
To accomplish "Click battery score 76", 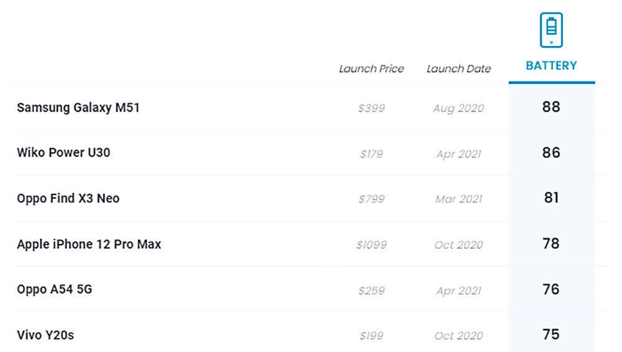I will click(551, 289).
